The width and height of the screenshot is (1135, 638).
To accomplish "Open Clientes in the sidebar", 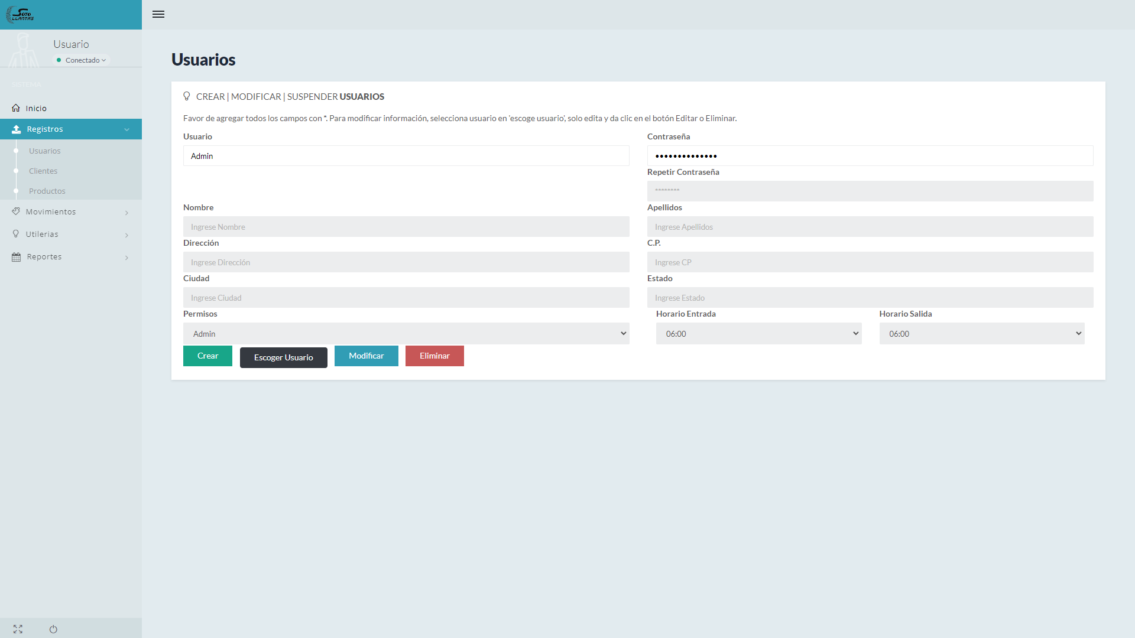I will tap(43, 171).
